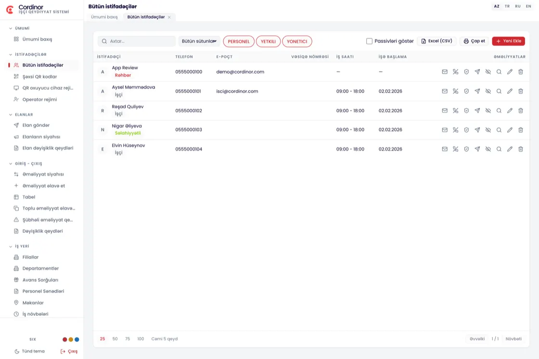Click percent icon in Elvin Hüseynov row

coord(455,149)
